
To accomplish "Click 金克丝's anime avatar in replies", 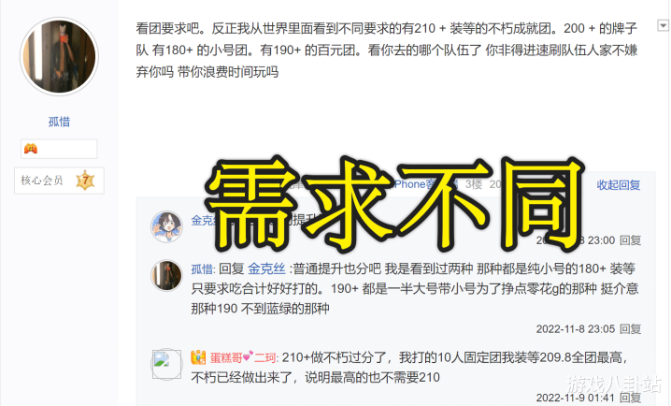I will tap(166, 226).
